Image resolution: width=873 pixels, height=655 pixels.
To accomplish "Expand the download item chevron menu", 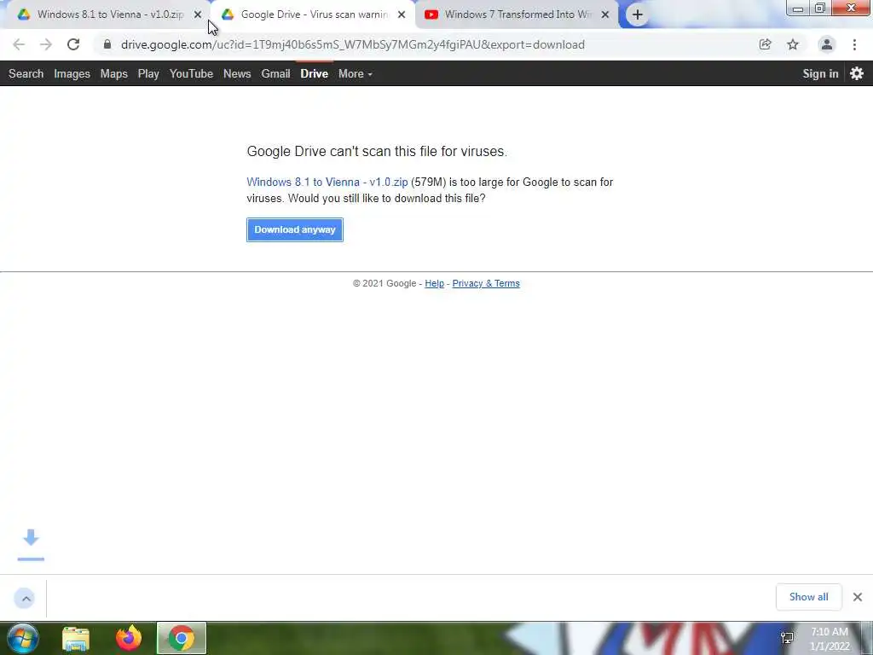I will [x=25, y=598].
